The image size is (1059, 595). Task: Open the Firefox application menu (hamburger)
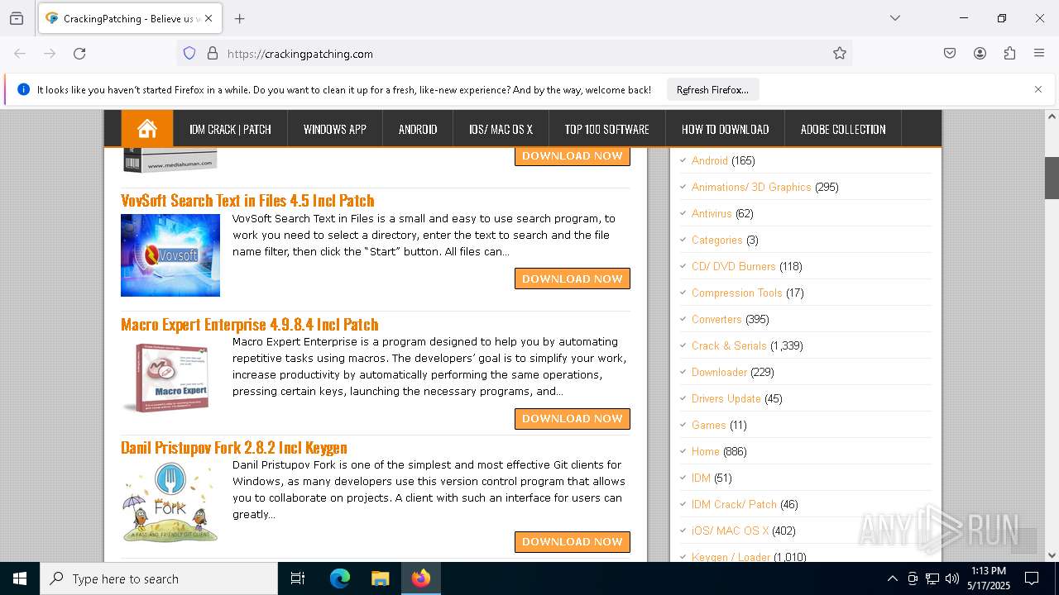click(x=1039, y=53)
